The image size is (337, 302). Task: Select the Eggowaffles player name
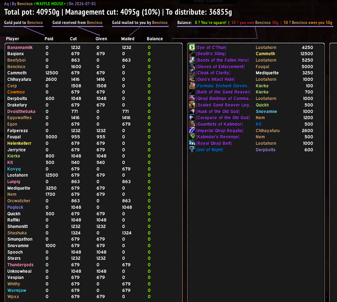(x=19, y=118)
